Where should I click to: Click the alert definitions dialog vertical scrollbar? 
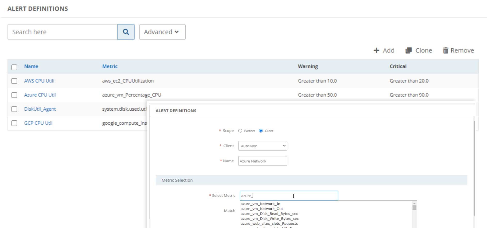pyautogui.click(x=474, y=168)
